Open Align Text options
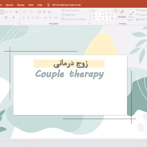 point(69,15)
